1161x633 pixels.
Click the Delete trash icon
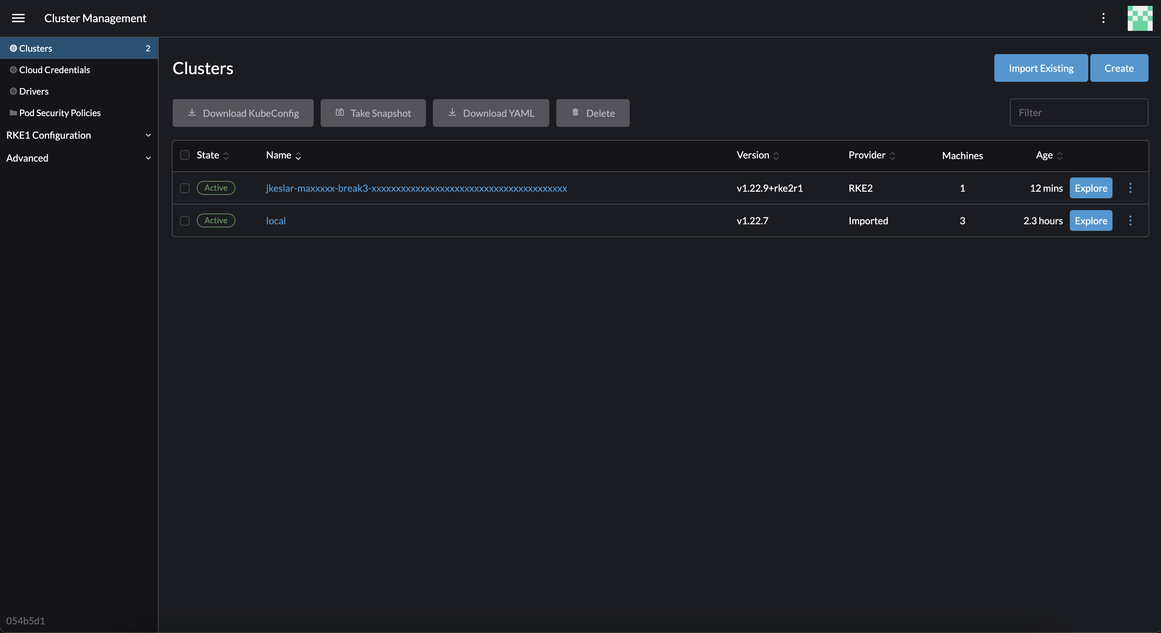576,113
